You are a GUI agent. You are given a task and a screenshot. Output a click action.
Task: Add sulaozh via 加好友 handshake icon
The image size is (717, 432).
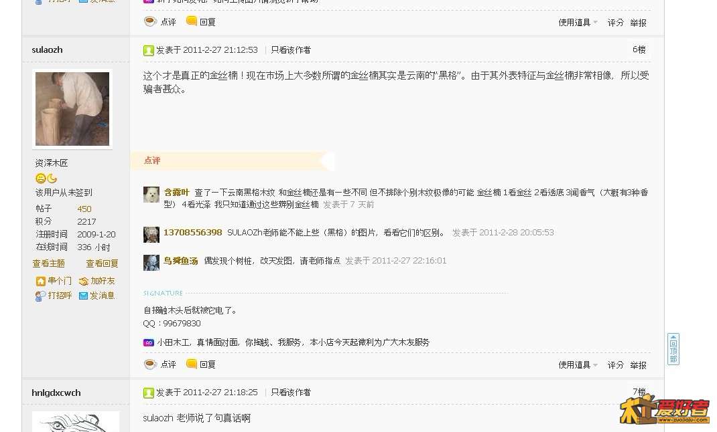tap(83, 282)
